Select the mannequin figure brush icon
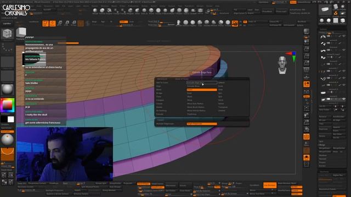The image size is (351, 197). 179,22
